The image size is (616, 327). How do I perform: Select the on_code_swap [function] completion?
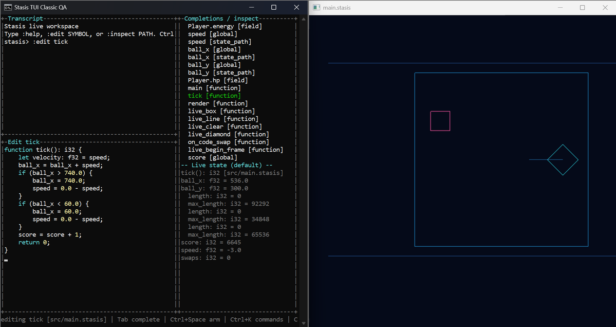(228, 142)
